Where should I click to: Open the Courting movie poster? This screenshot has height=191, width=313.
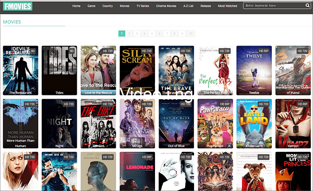coord(98,171)
